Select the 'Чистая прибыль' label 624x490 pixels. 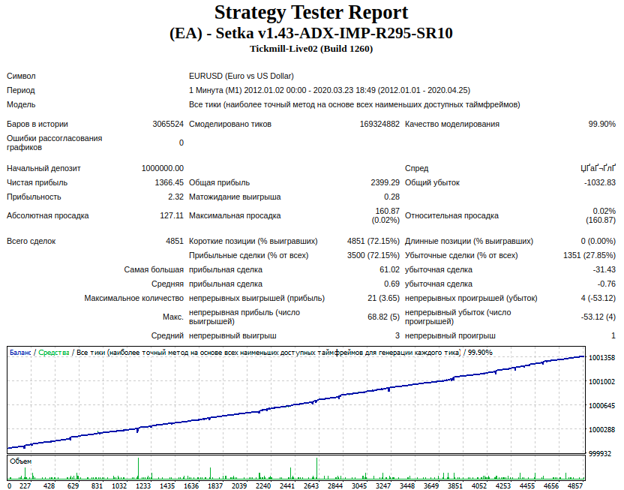(x=37, y=182)
